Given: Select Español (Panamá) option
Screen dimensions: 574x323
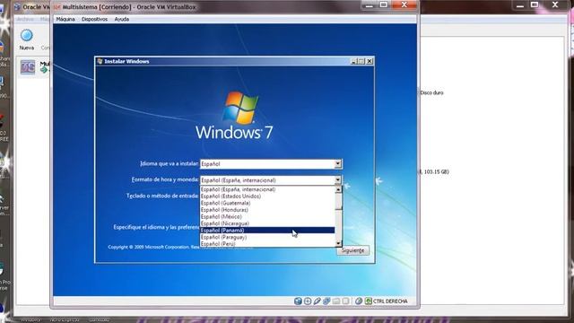Looking at the screenshot, I should coord(267,231).
